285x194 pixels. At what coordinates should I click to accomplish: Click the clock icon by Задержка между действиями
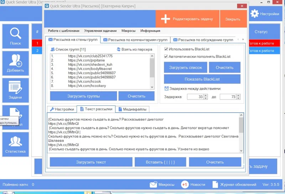166,88
